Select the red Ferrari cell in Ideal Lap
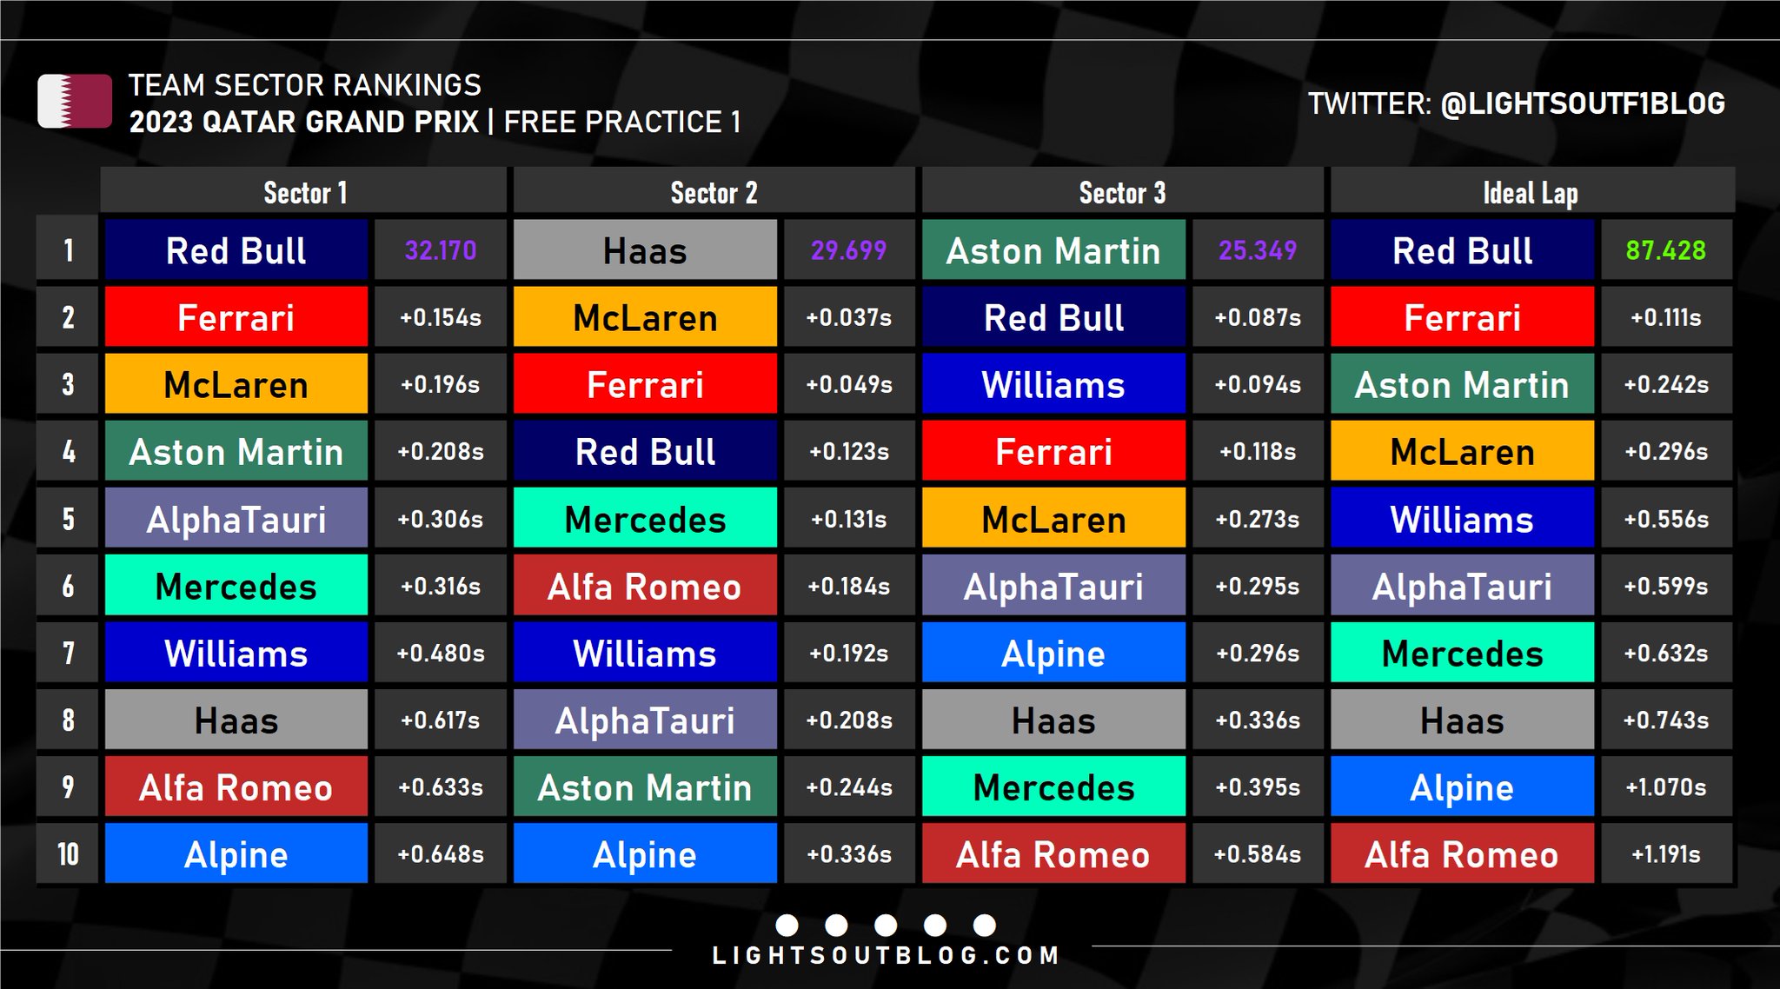1780x989 pixels. coord(1462,317)
